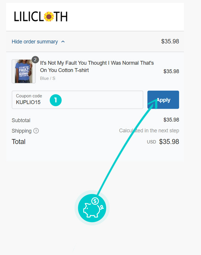Click the sunflower in the Lilicloth logo
Image resolution: width=201 pixels, height=255 pixels.
tap(49, 16)
